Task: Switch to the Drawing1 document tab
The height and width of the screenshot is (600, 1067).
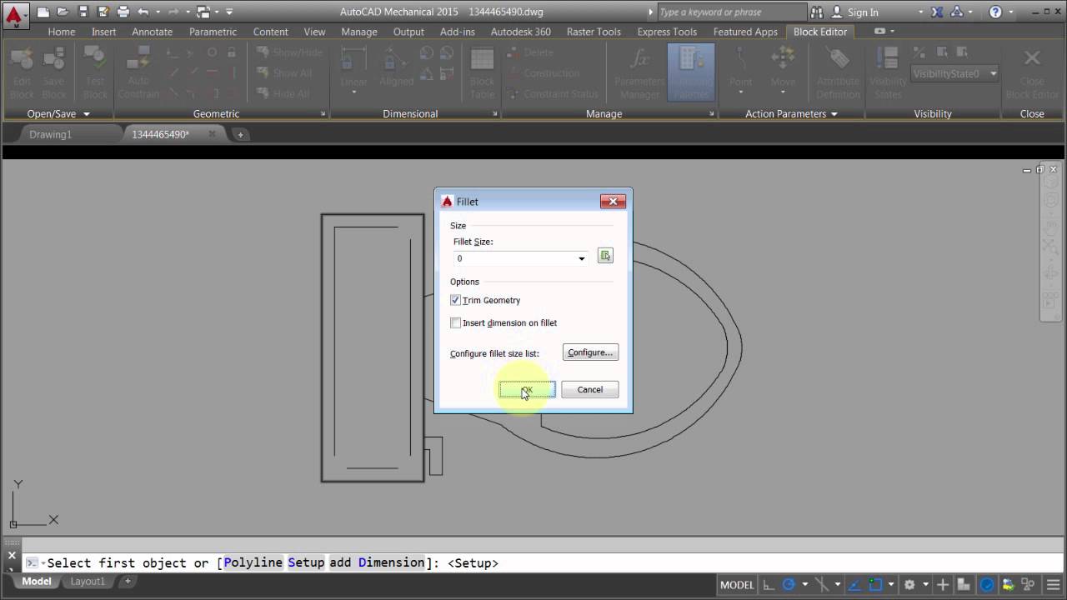Action: (x=51, y=134)
